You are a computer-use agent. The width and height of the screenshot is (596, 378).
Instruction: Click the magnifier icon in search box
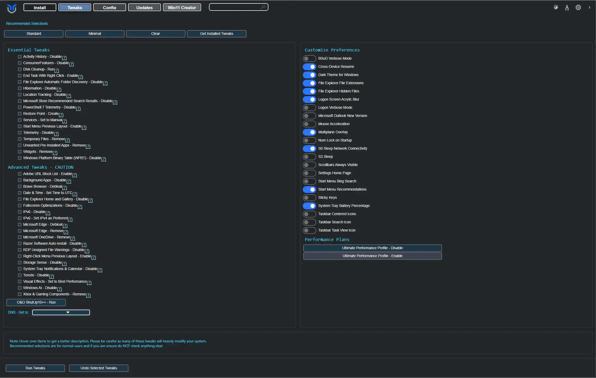(x=263, y=7)
